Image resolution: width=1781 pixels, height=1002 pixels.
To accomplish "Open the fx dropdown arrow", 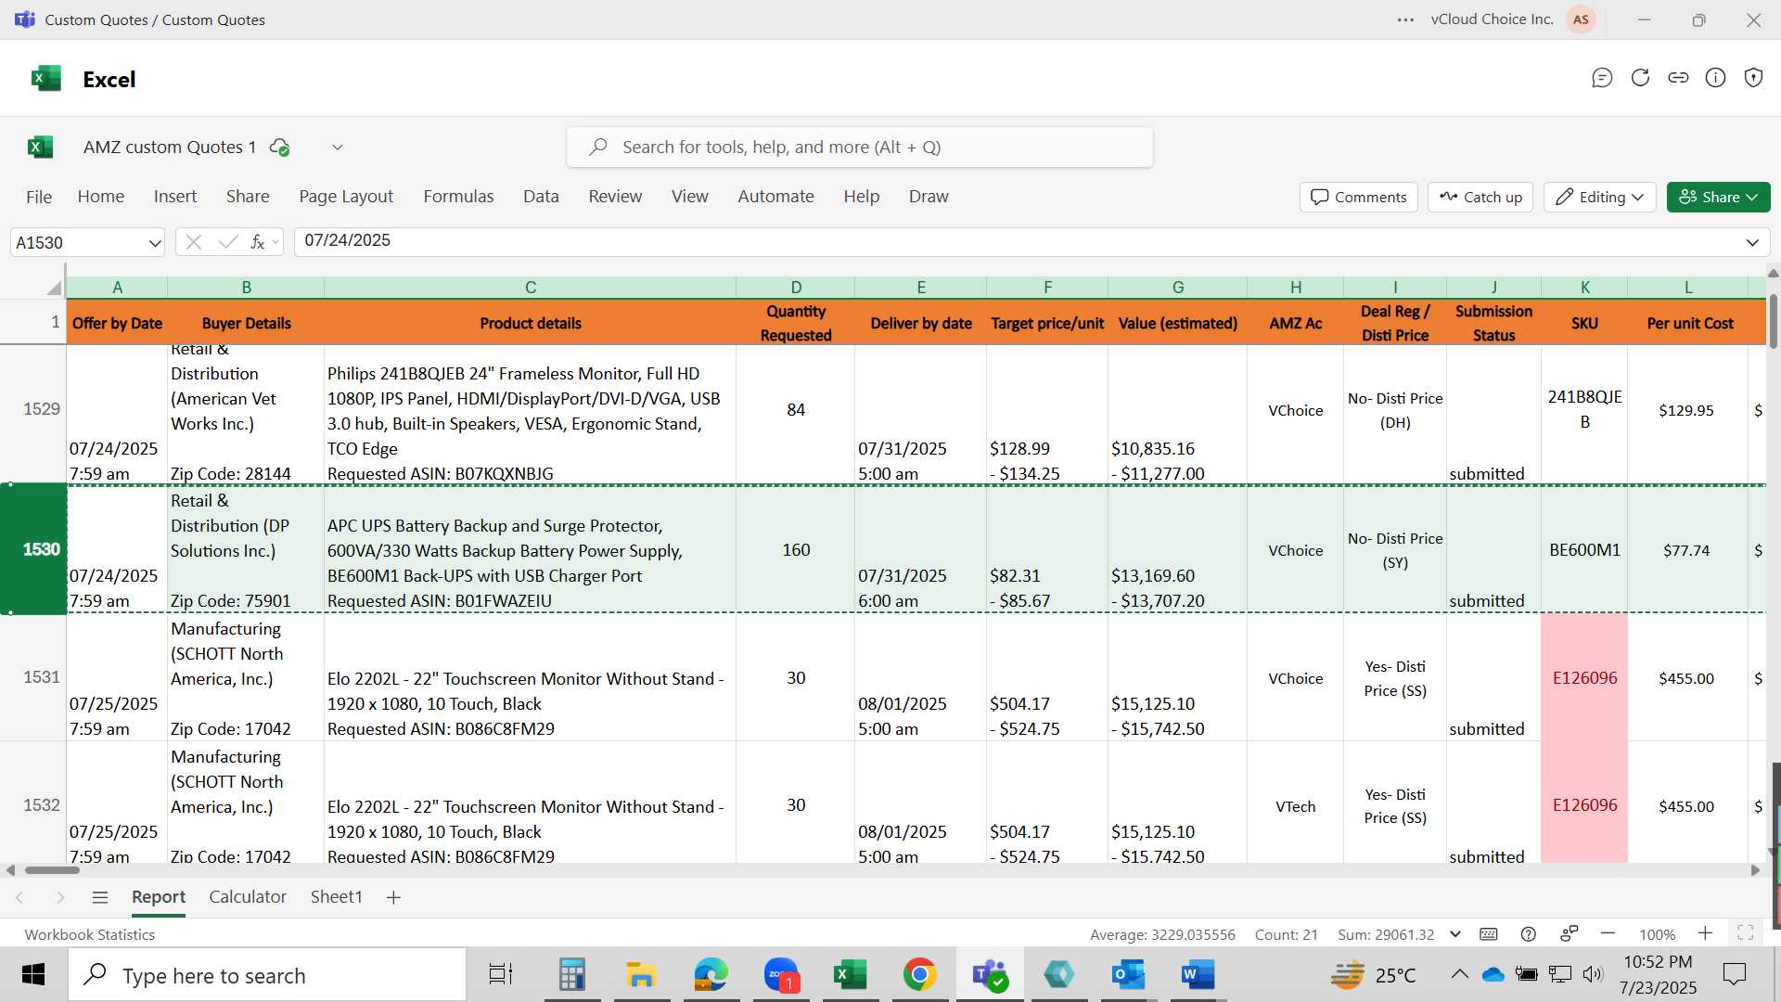I will 275,243.
